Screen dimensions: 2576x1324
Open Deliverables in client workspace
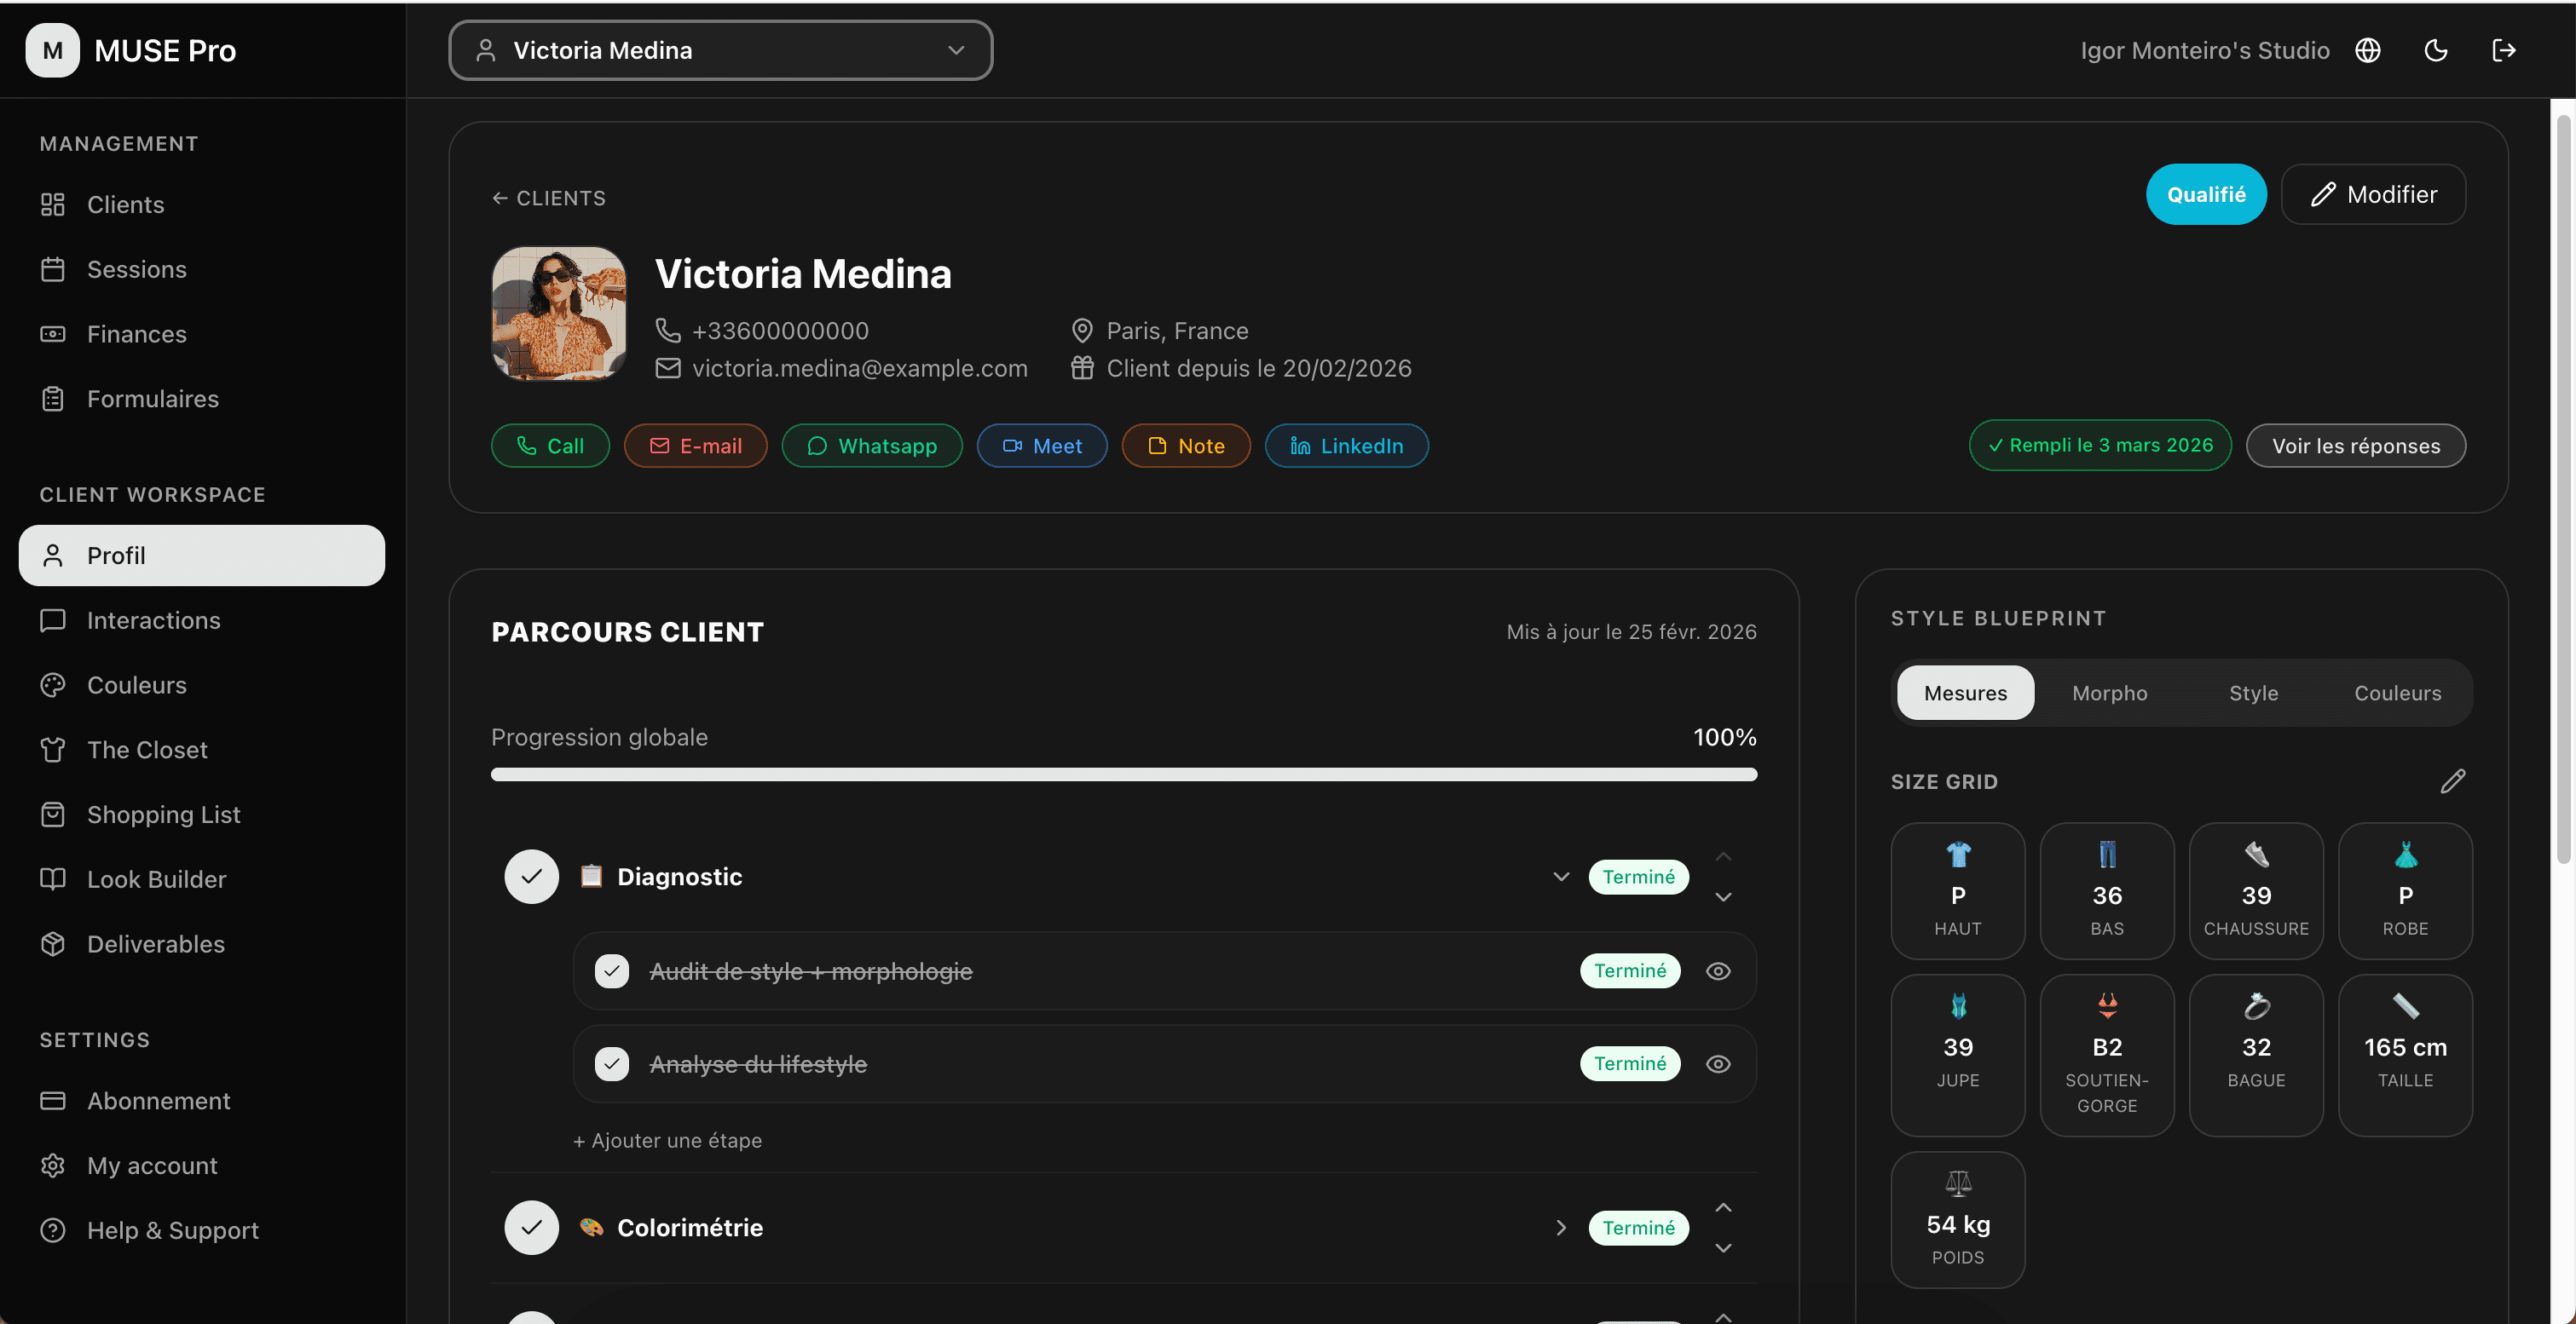click(x=155, y=943)
